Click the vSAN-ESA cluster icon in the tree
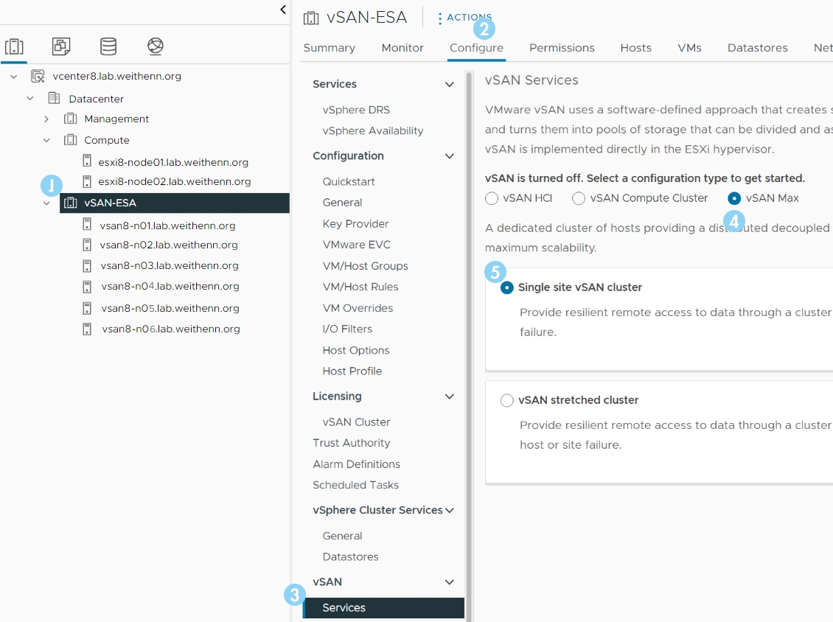Screen dimensions: 833x622 [70, 203]
